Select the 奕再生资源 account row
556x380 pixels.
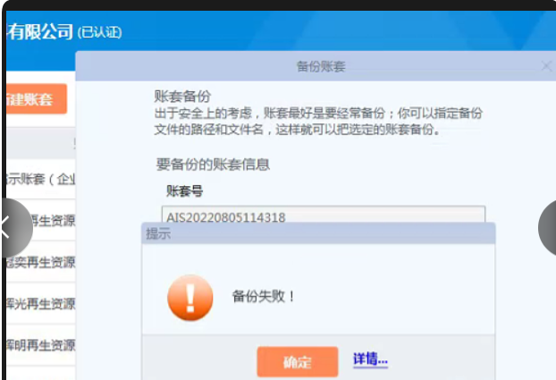pyautogui.click(x=40, y=262)
